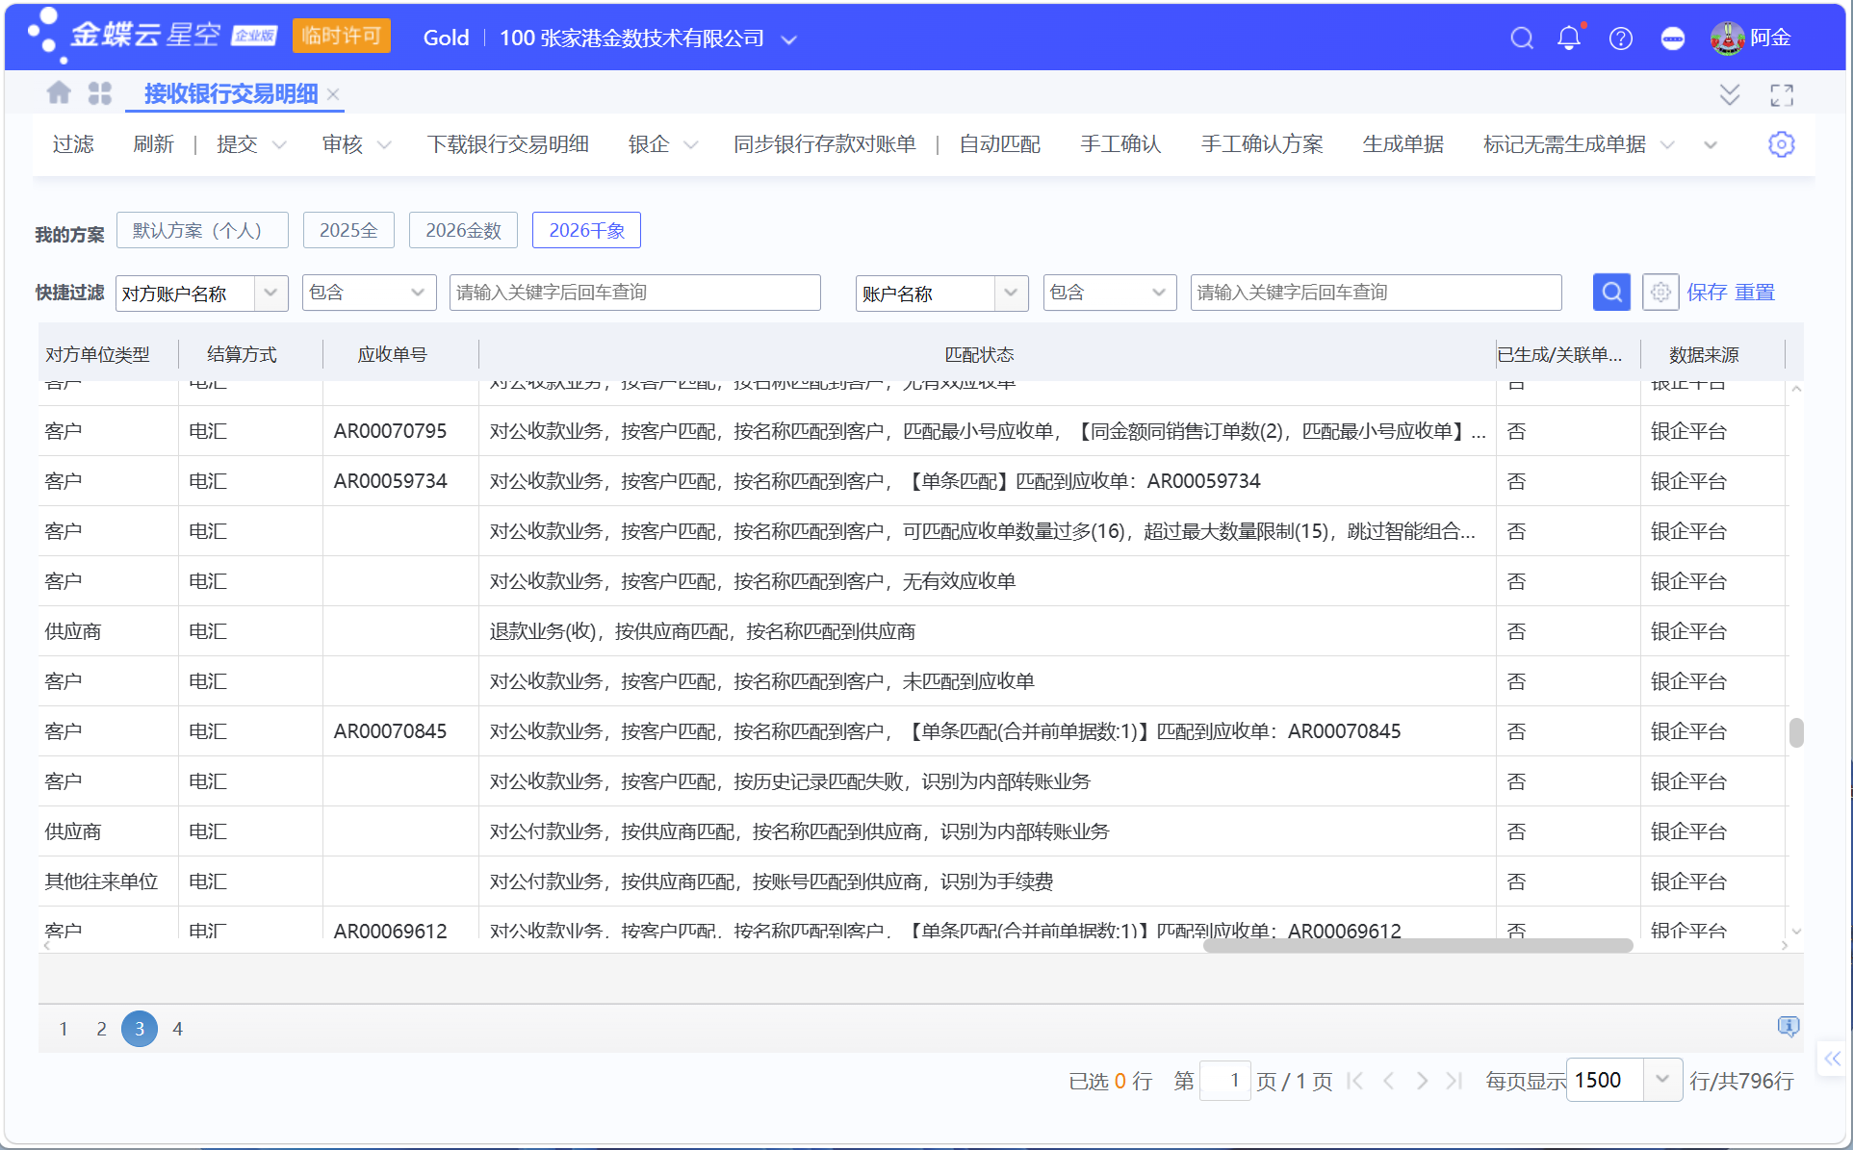The image size is (1853, 1150).
Task: Open the help question mark icon
Action: click(1621, 38)
